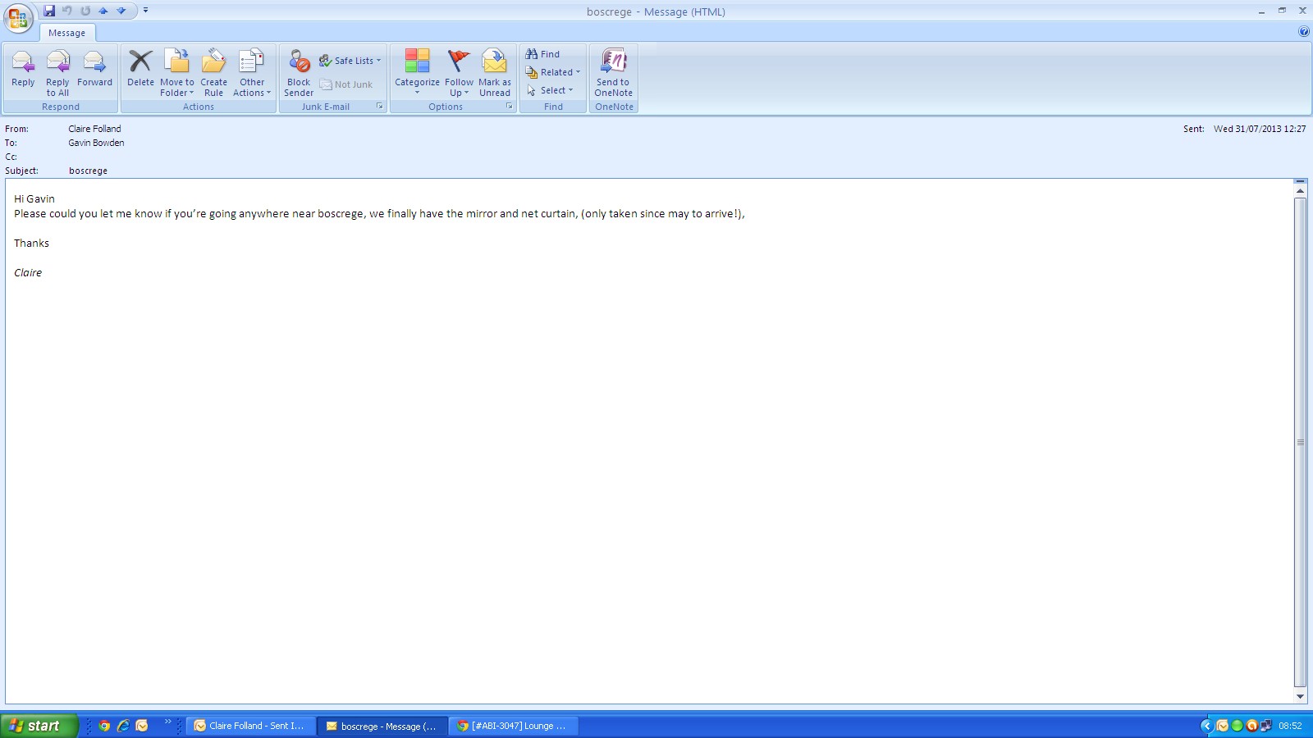
Task: Click recipient name Gavin Bowden
Action: pyautogui.click(x=96, y=143)
